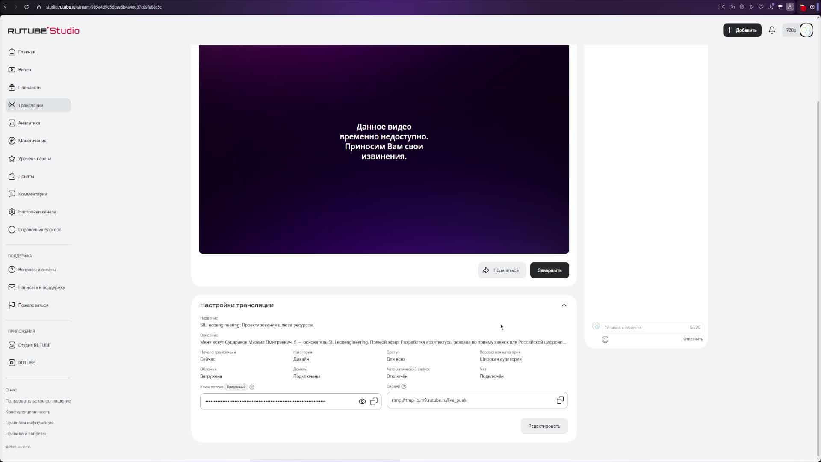
Task: Open the Добавить menu
Action: (742, 30)
